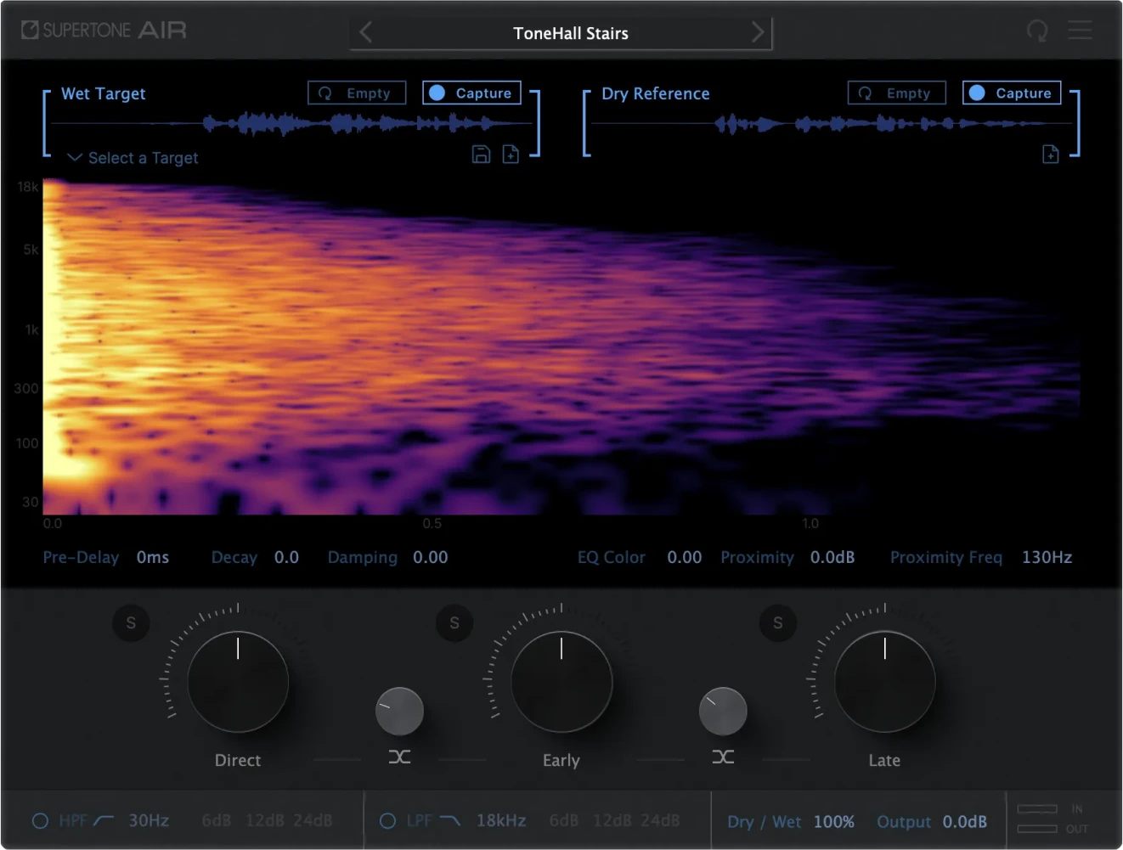Screen dimensions: 1123x850
Task: Open the hamburger menu
Action: pos(1080,31)
